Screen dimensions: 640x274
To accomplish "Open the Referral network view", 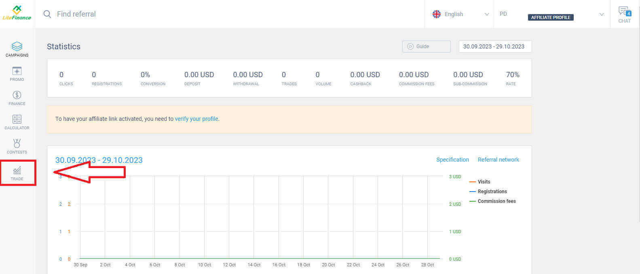I will point(498,160).
